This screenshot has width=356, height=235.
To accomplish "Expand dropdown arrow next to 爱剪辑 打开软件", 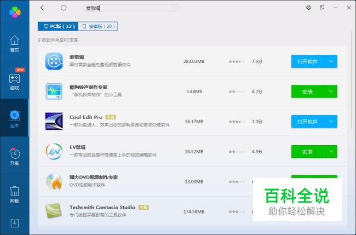I will pos(331,61).
